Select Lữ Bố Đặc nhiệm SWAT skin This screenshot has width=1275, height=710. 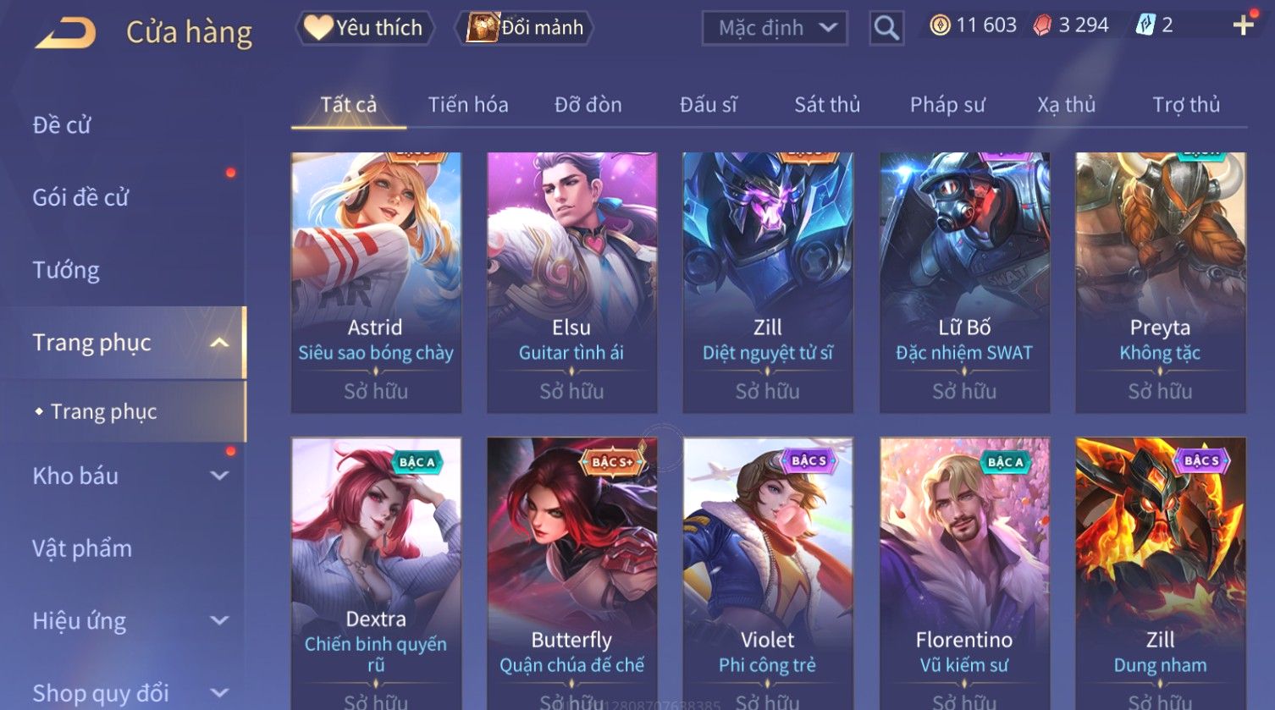pos(964,283)
